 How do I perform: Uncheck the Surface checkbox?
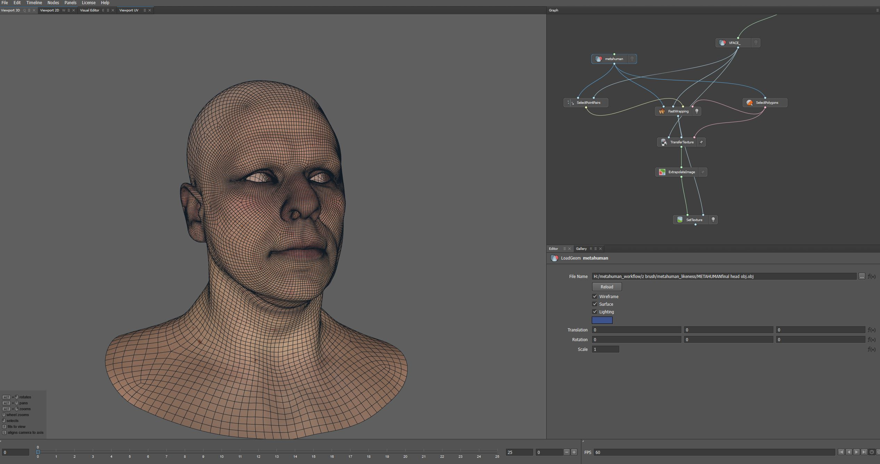click(595, 304)
